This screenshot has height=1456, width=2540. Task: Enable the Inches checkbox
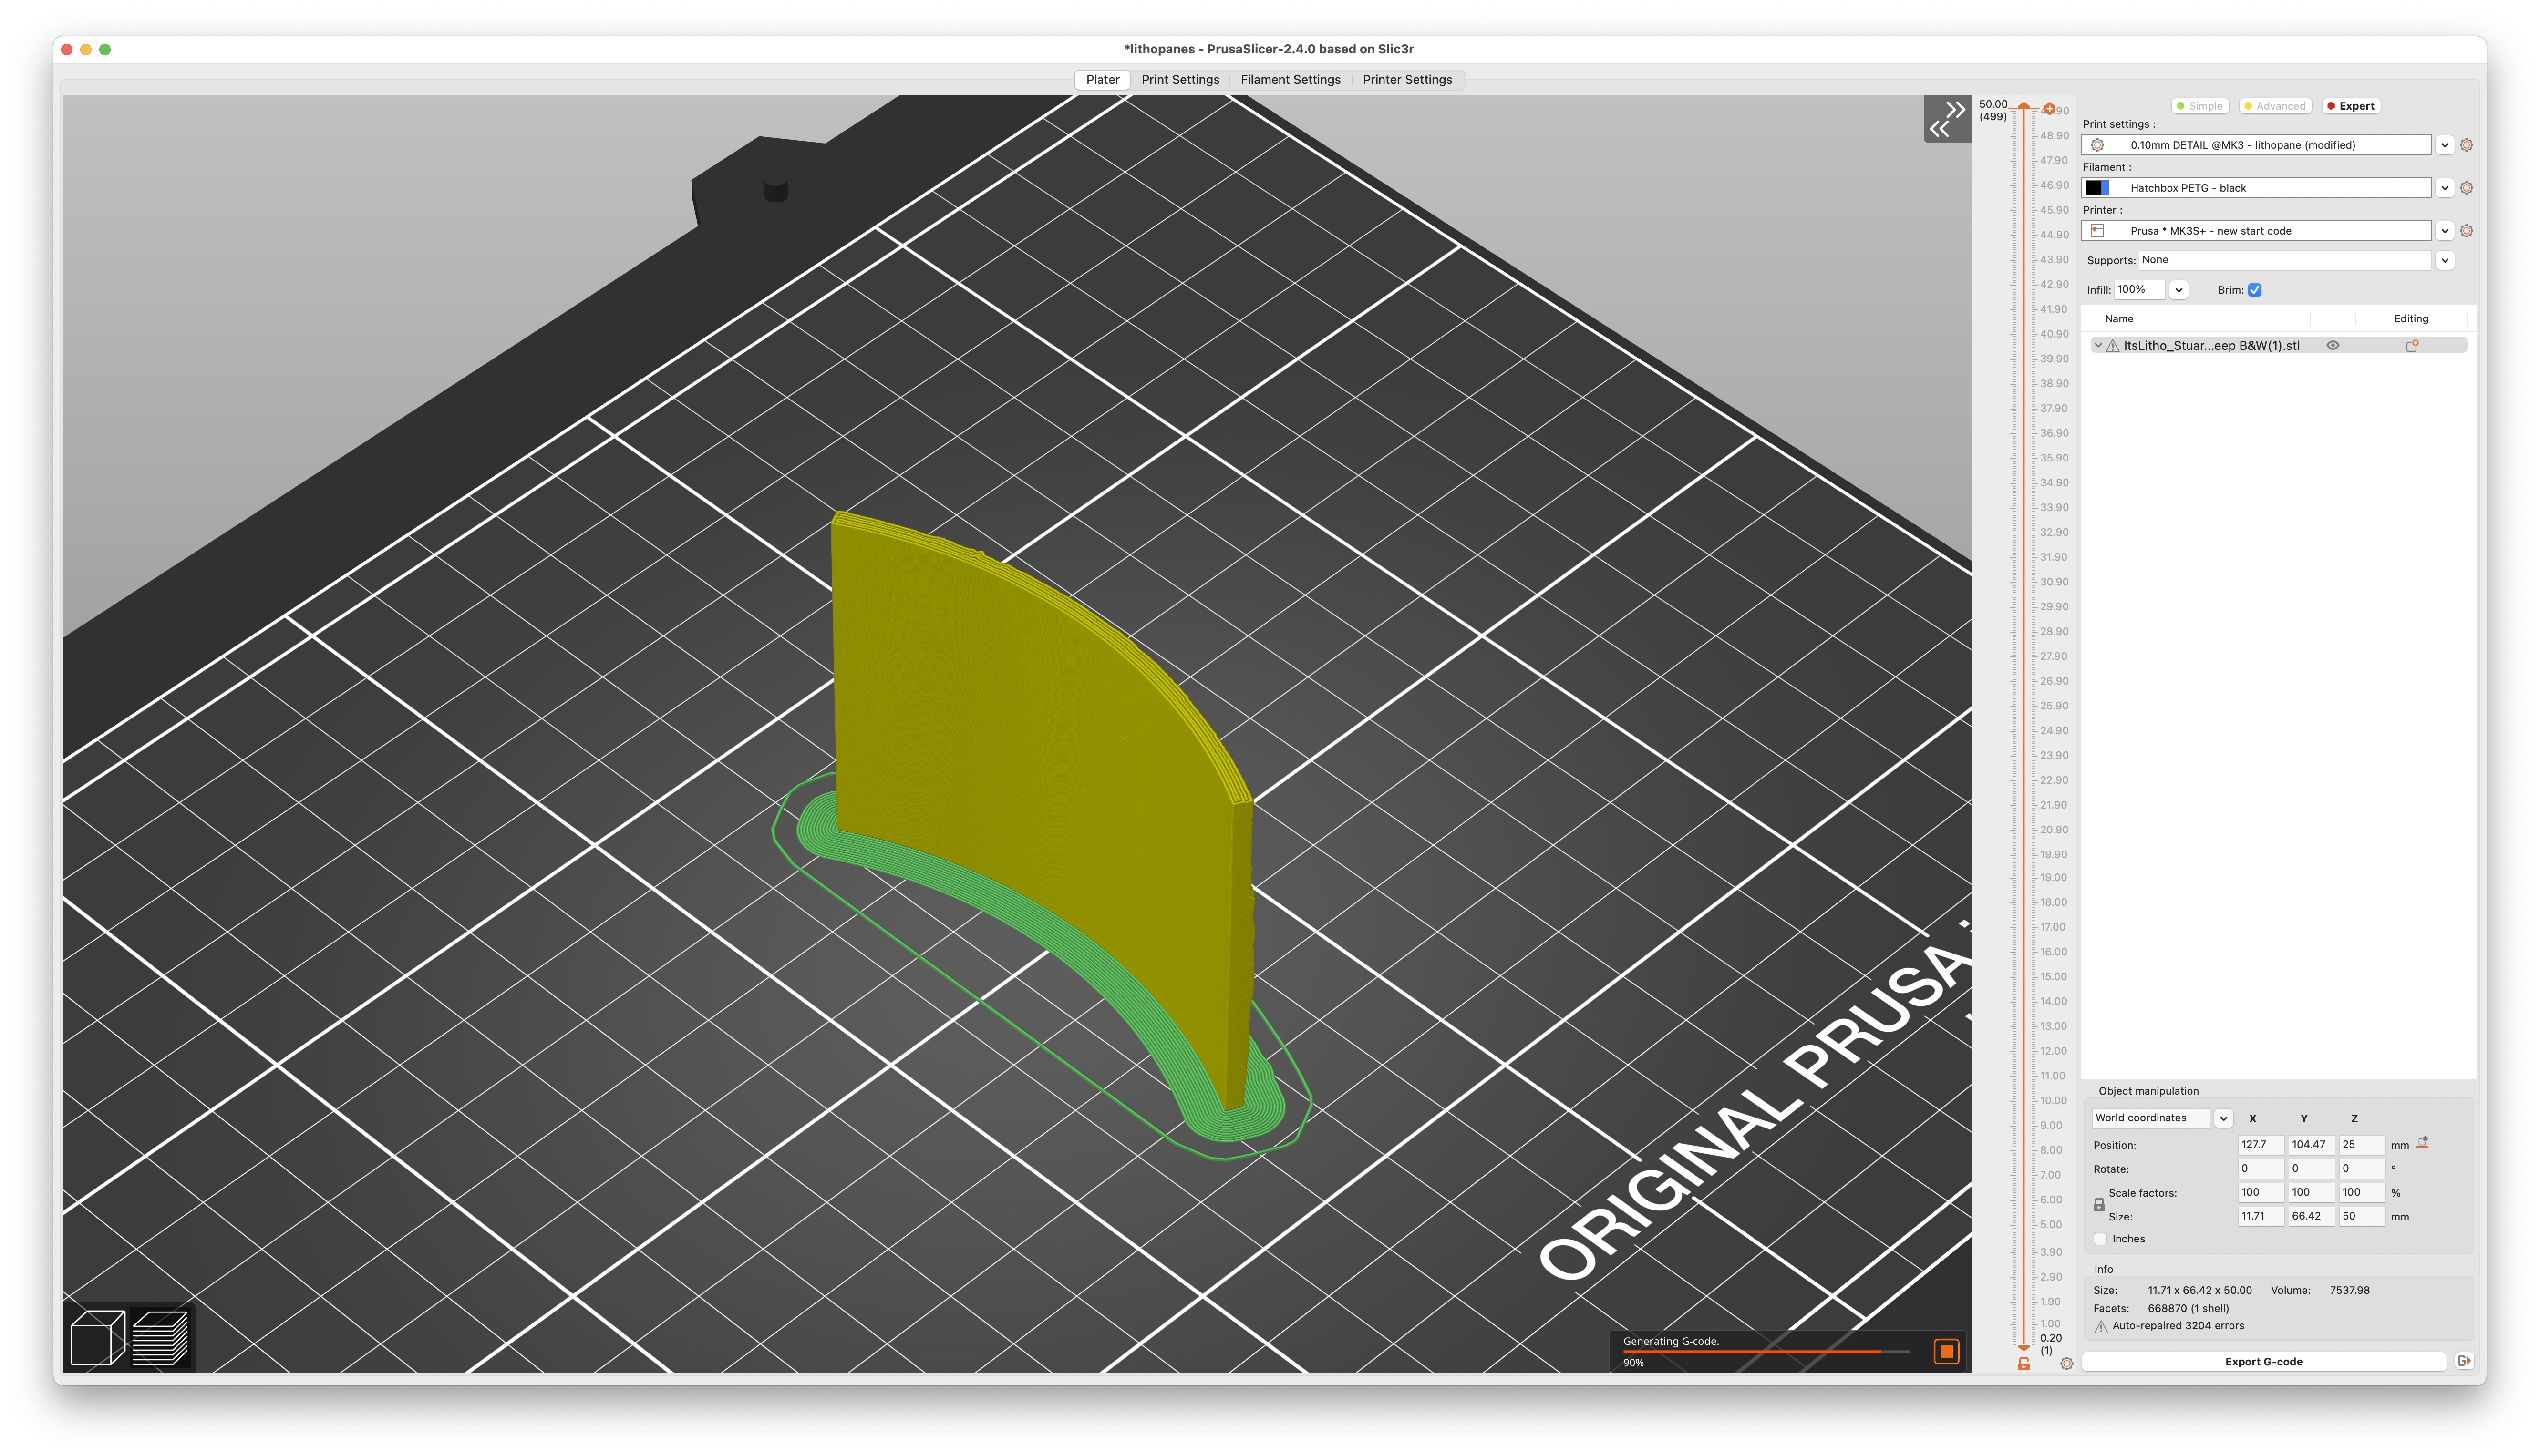2099,1238
